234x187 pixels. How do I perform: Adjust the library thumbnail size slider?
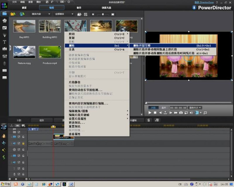click(103, 14)
